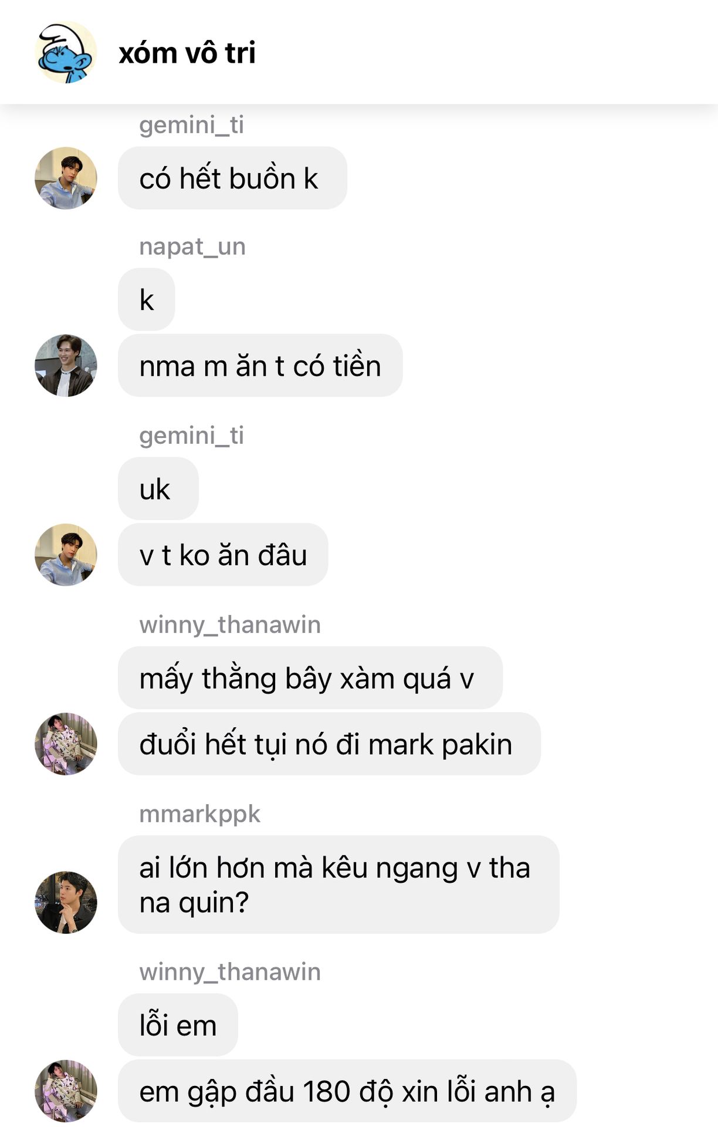Tap gemini_ti avatar beside v t ko ăn đâu
This screenshot has height=1127, width=718.
click(66, 555)
